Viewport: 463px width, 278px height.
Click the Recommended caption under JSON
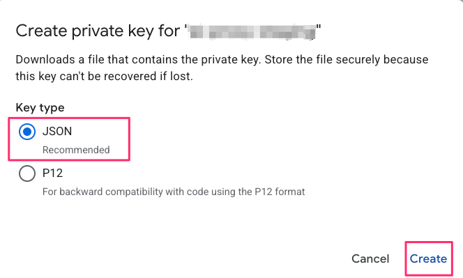click(x=76, y=150)
